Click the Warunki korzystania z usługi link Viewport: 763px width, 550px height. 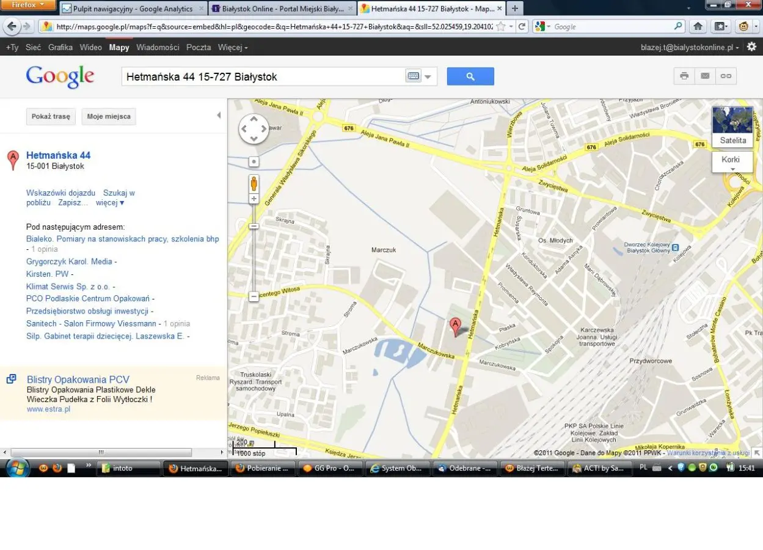point(708,453)
